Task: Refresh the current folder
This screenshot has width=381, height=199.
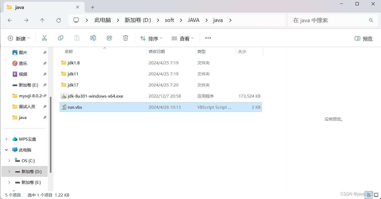Action: (58, 20)
